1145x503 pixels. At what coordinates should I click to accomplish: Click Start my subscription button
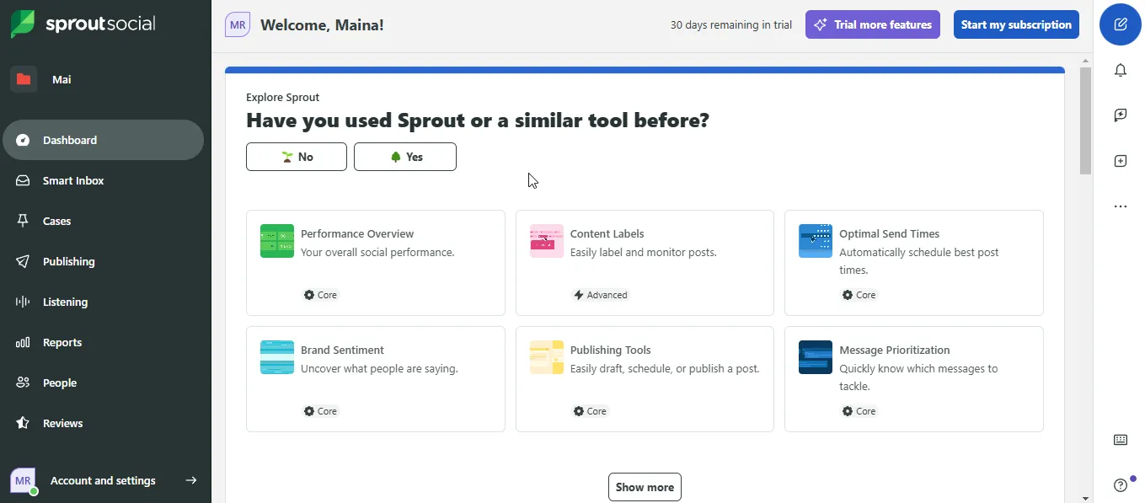point(1016,24)
